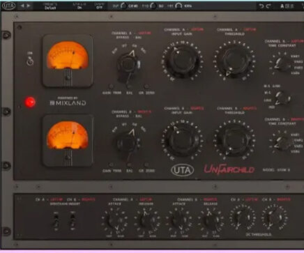Turn Channel B threshold knob
The width and height of the screenshot is (304, 253).
point(234,140)
